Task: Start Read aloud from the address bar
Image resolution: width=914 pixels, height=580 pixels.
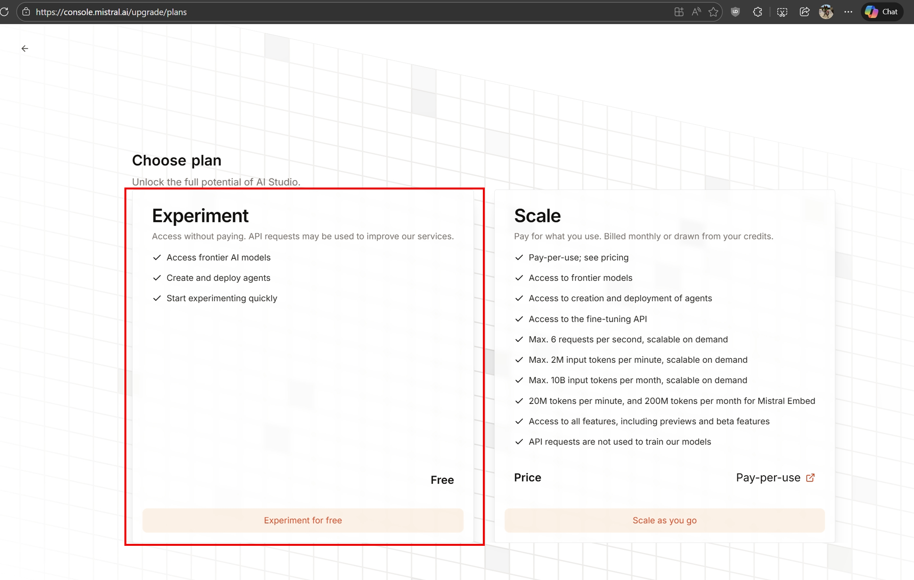Action: tap(696, 12)
